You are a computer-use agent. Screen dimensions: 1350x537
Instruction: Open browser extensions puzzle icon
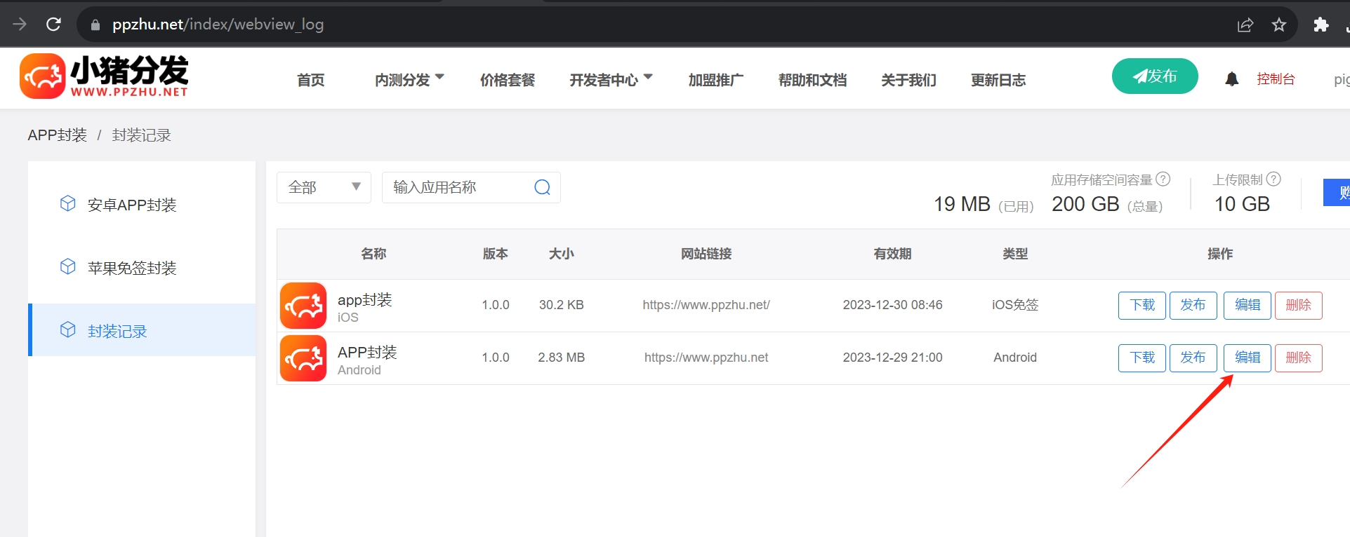tap(1321, 25)
